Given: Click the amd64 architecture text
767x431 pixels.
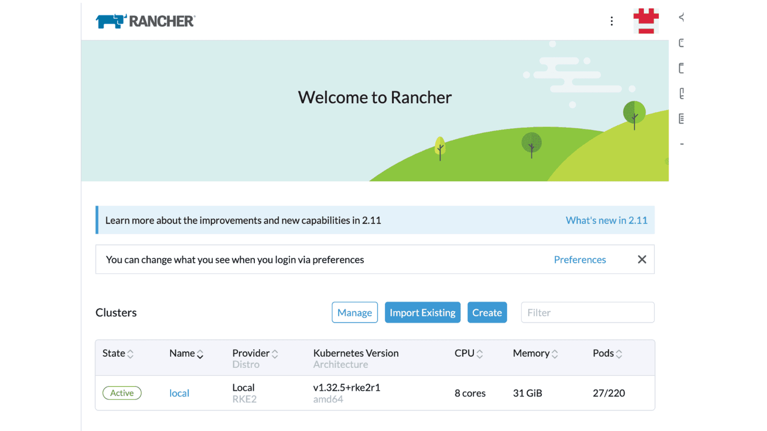Looking at the screenshot, I should tap(328, 399).
